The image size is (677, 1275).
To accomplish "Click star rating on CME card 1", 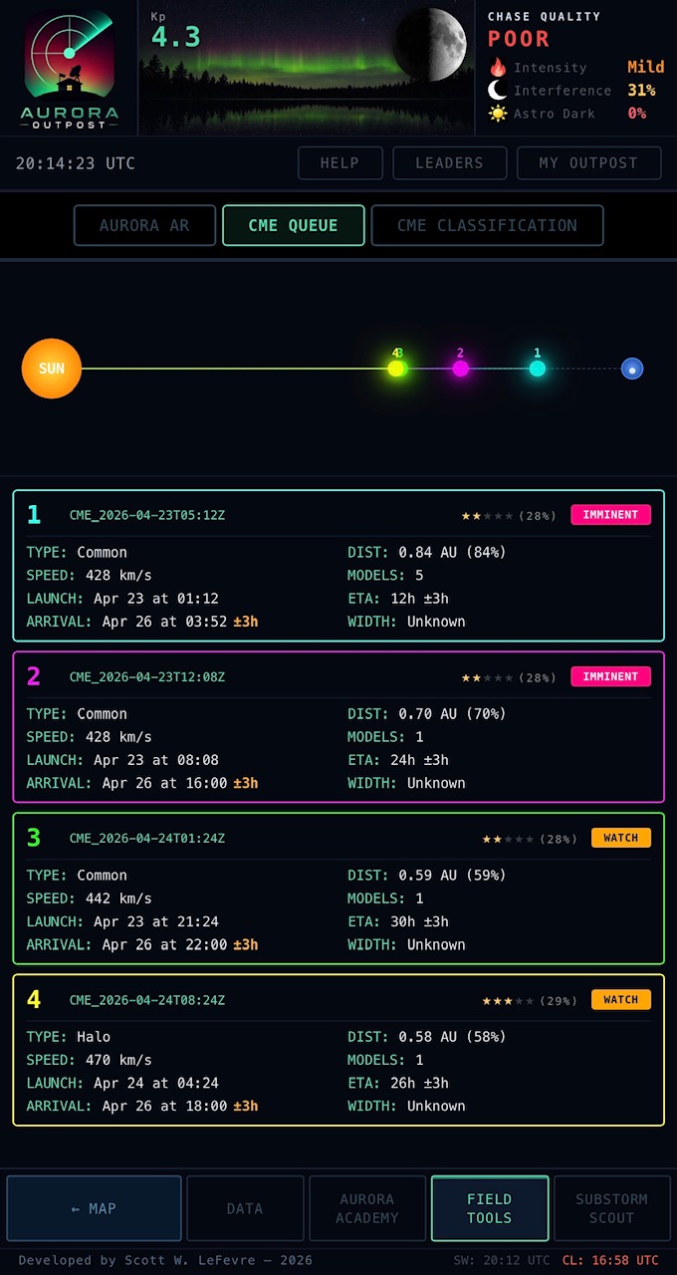I will [488, 516].
